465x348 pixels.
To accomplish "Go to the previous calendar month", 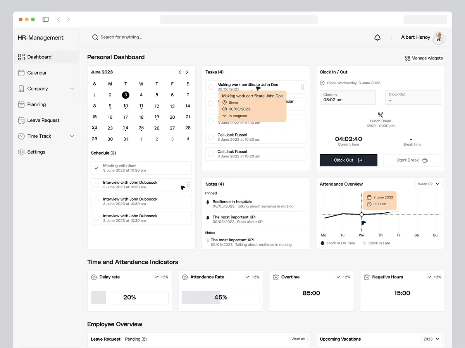I will [180, 72].
